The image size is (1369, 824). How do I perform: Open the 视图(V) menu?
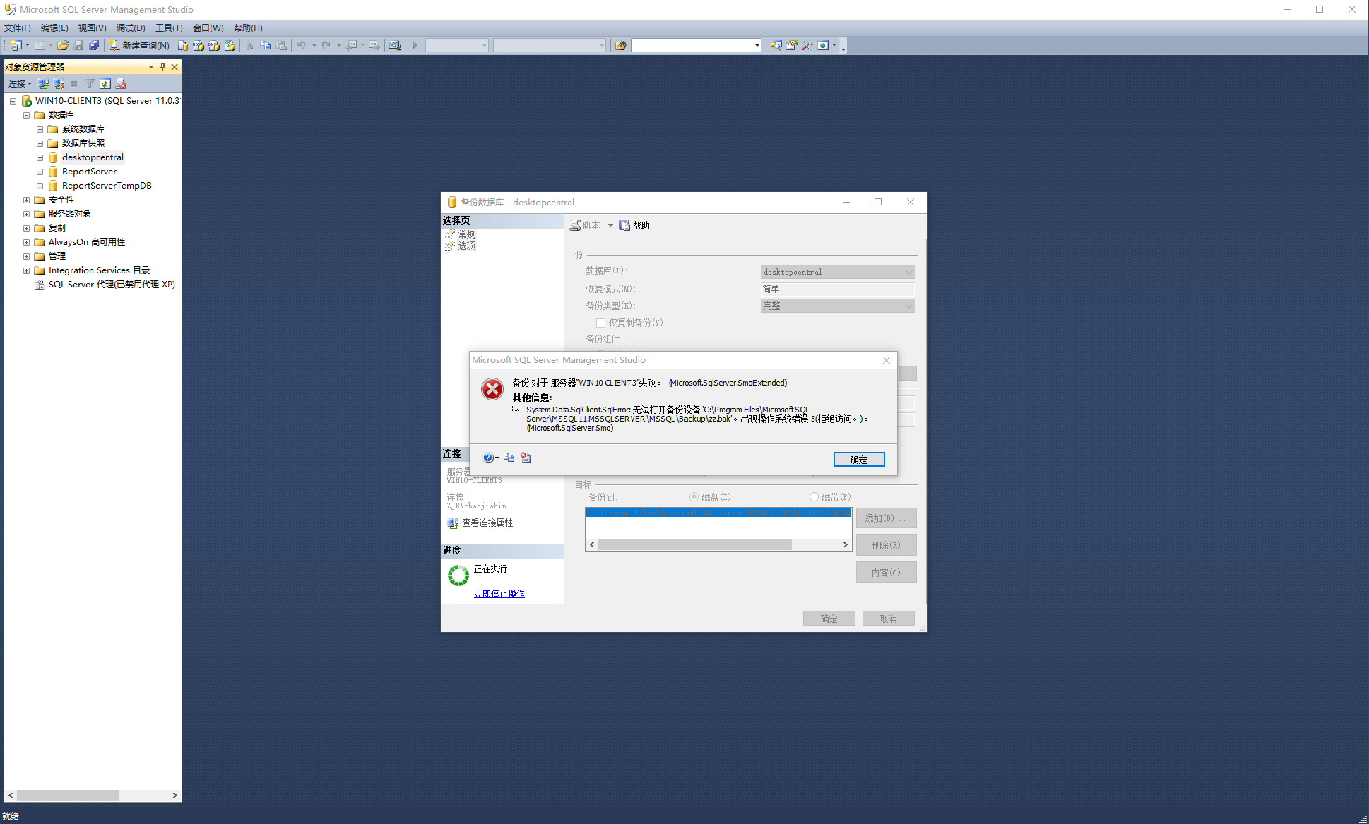click(x=92, y=28)
